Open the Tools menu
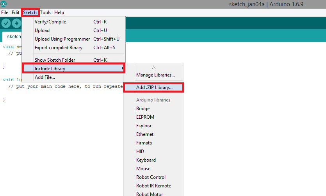The width and height of the screenshot is (326, 196). [x=46, y=12]
